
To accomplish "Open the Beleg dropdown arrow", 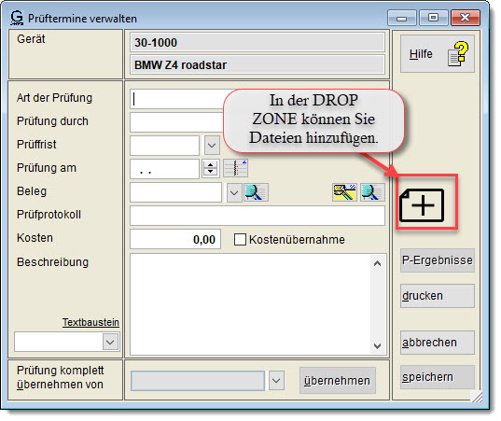I will click(x=234, y=192).
